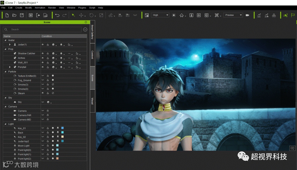
Task: Click the Redo arrow
Action: [x=65, y=15]
